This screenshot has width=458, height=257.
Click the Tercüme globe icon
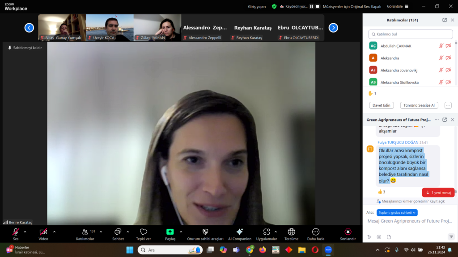[291, 232]
